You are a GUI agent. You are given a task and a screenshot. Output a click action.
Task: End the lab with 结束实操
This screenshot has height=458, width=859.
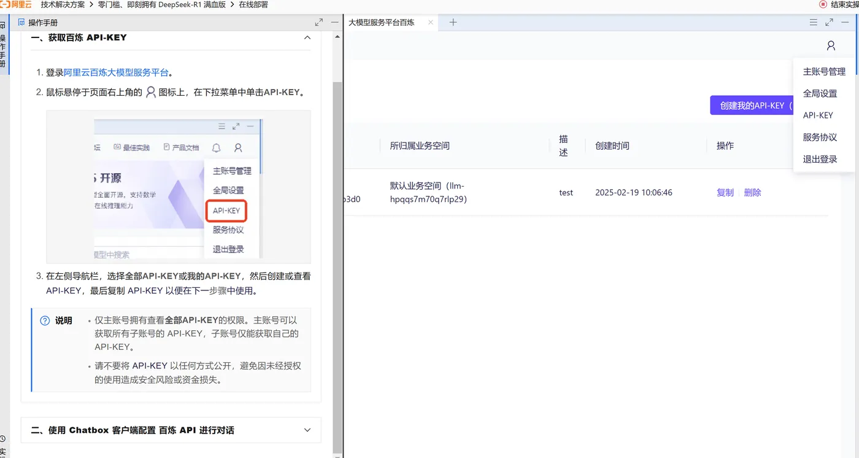coord(840,4)
